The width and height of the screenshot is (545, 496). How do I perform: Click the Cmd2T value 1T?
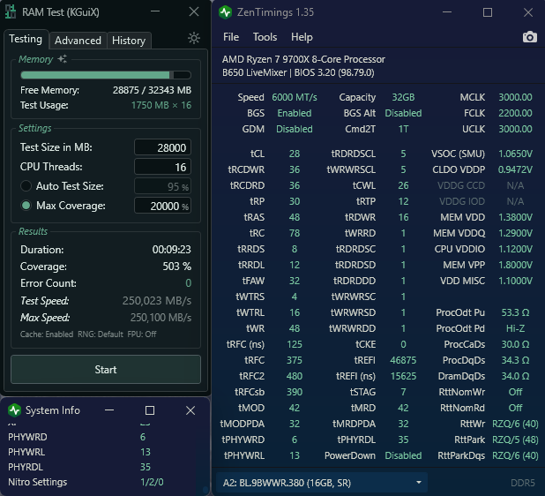pos(403,129)
